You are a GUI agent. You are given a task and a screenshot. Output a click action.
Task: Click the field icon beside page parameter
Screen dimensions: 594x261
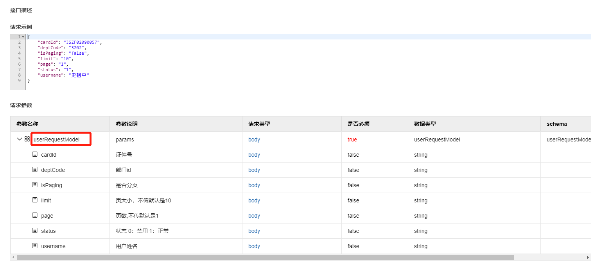pyautogui.click(x=35, y=215)
